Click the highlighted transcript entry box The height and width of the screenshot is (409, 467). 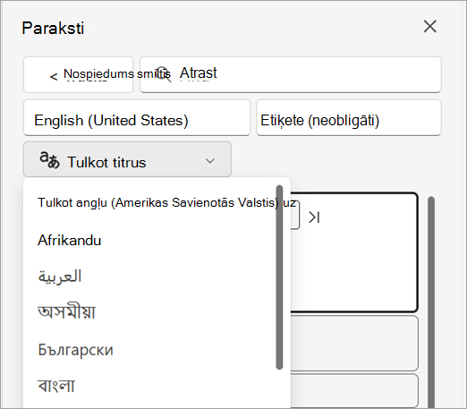pyautogui.click(x=354, y=252)
